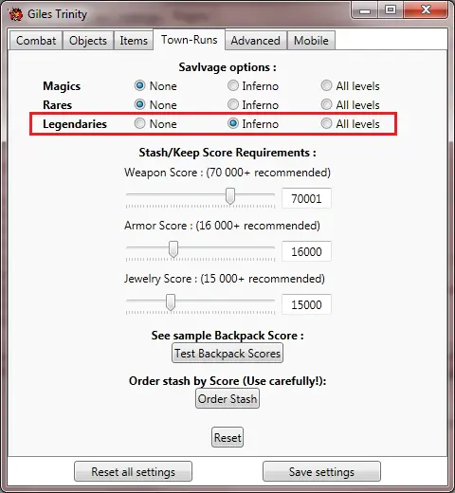Save settings with the bottom button
Viewport: 455px width, 493px height.
[x=321, y=471]
